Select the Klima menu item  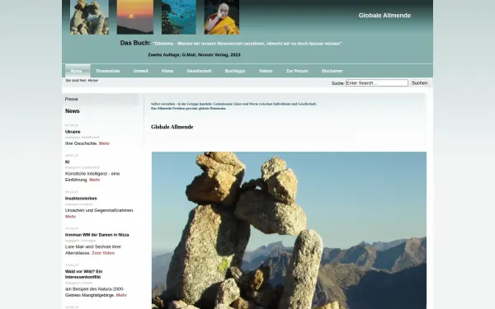(x=167, y=71)
